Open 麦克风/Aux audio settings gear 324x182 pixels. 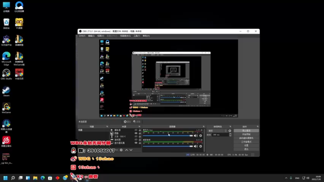(200, 136)
